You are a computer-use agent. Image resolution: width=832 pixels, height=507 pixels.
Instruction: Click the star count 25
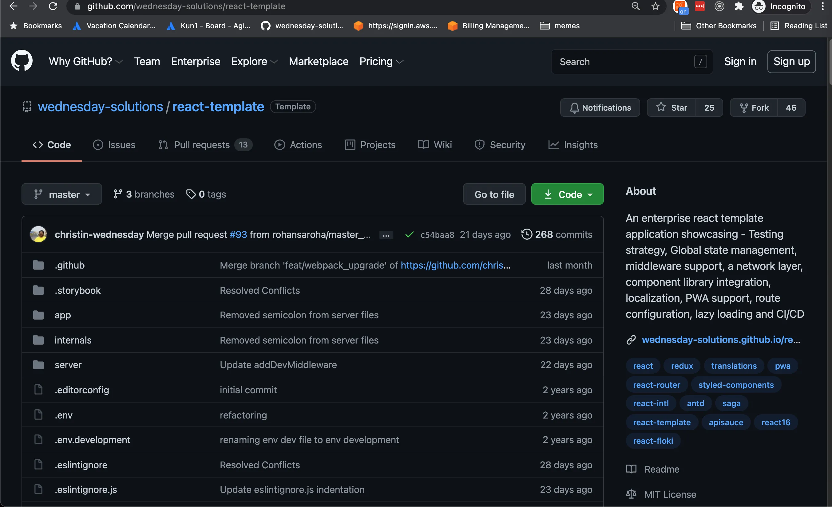(x=709, y=108)
